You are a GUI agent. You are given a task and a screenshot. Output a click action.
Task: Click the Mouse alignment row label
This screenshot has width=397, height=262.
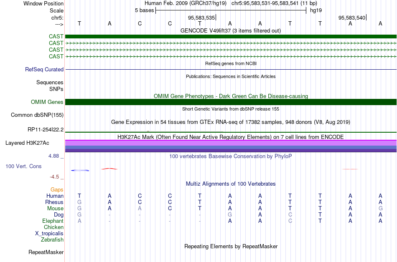click(55, 209)
